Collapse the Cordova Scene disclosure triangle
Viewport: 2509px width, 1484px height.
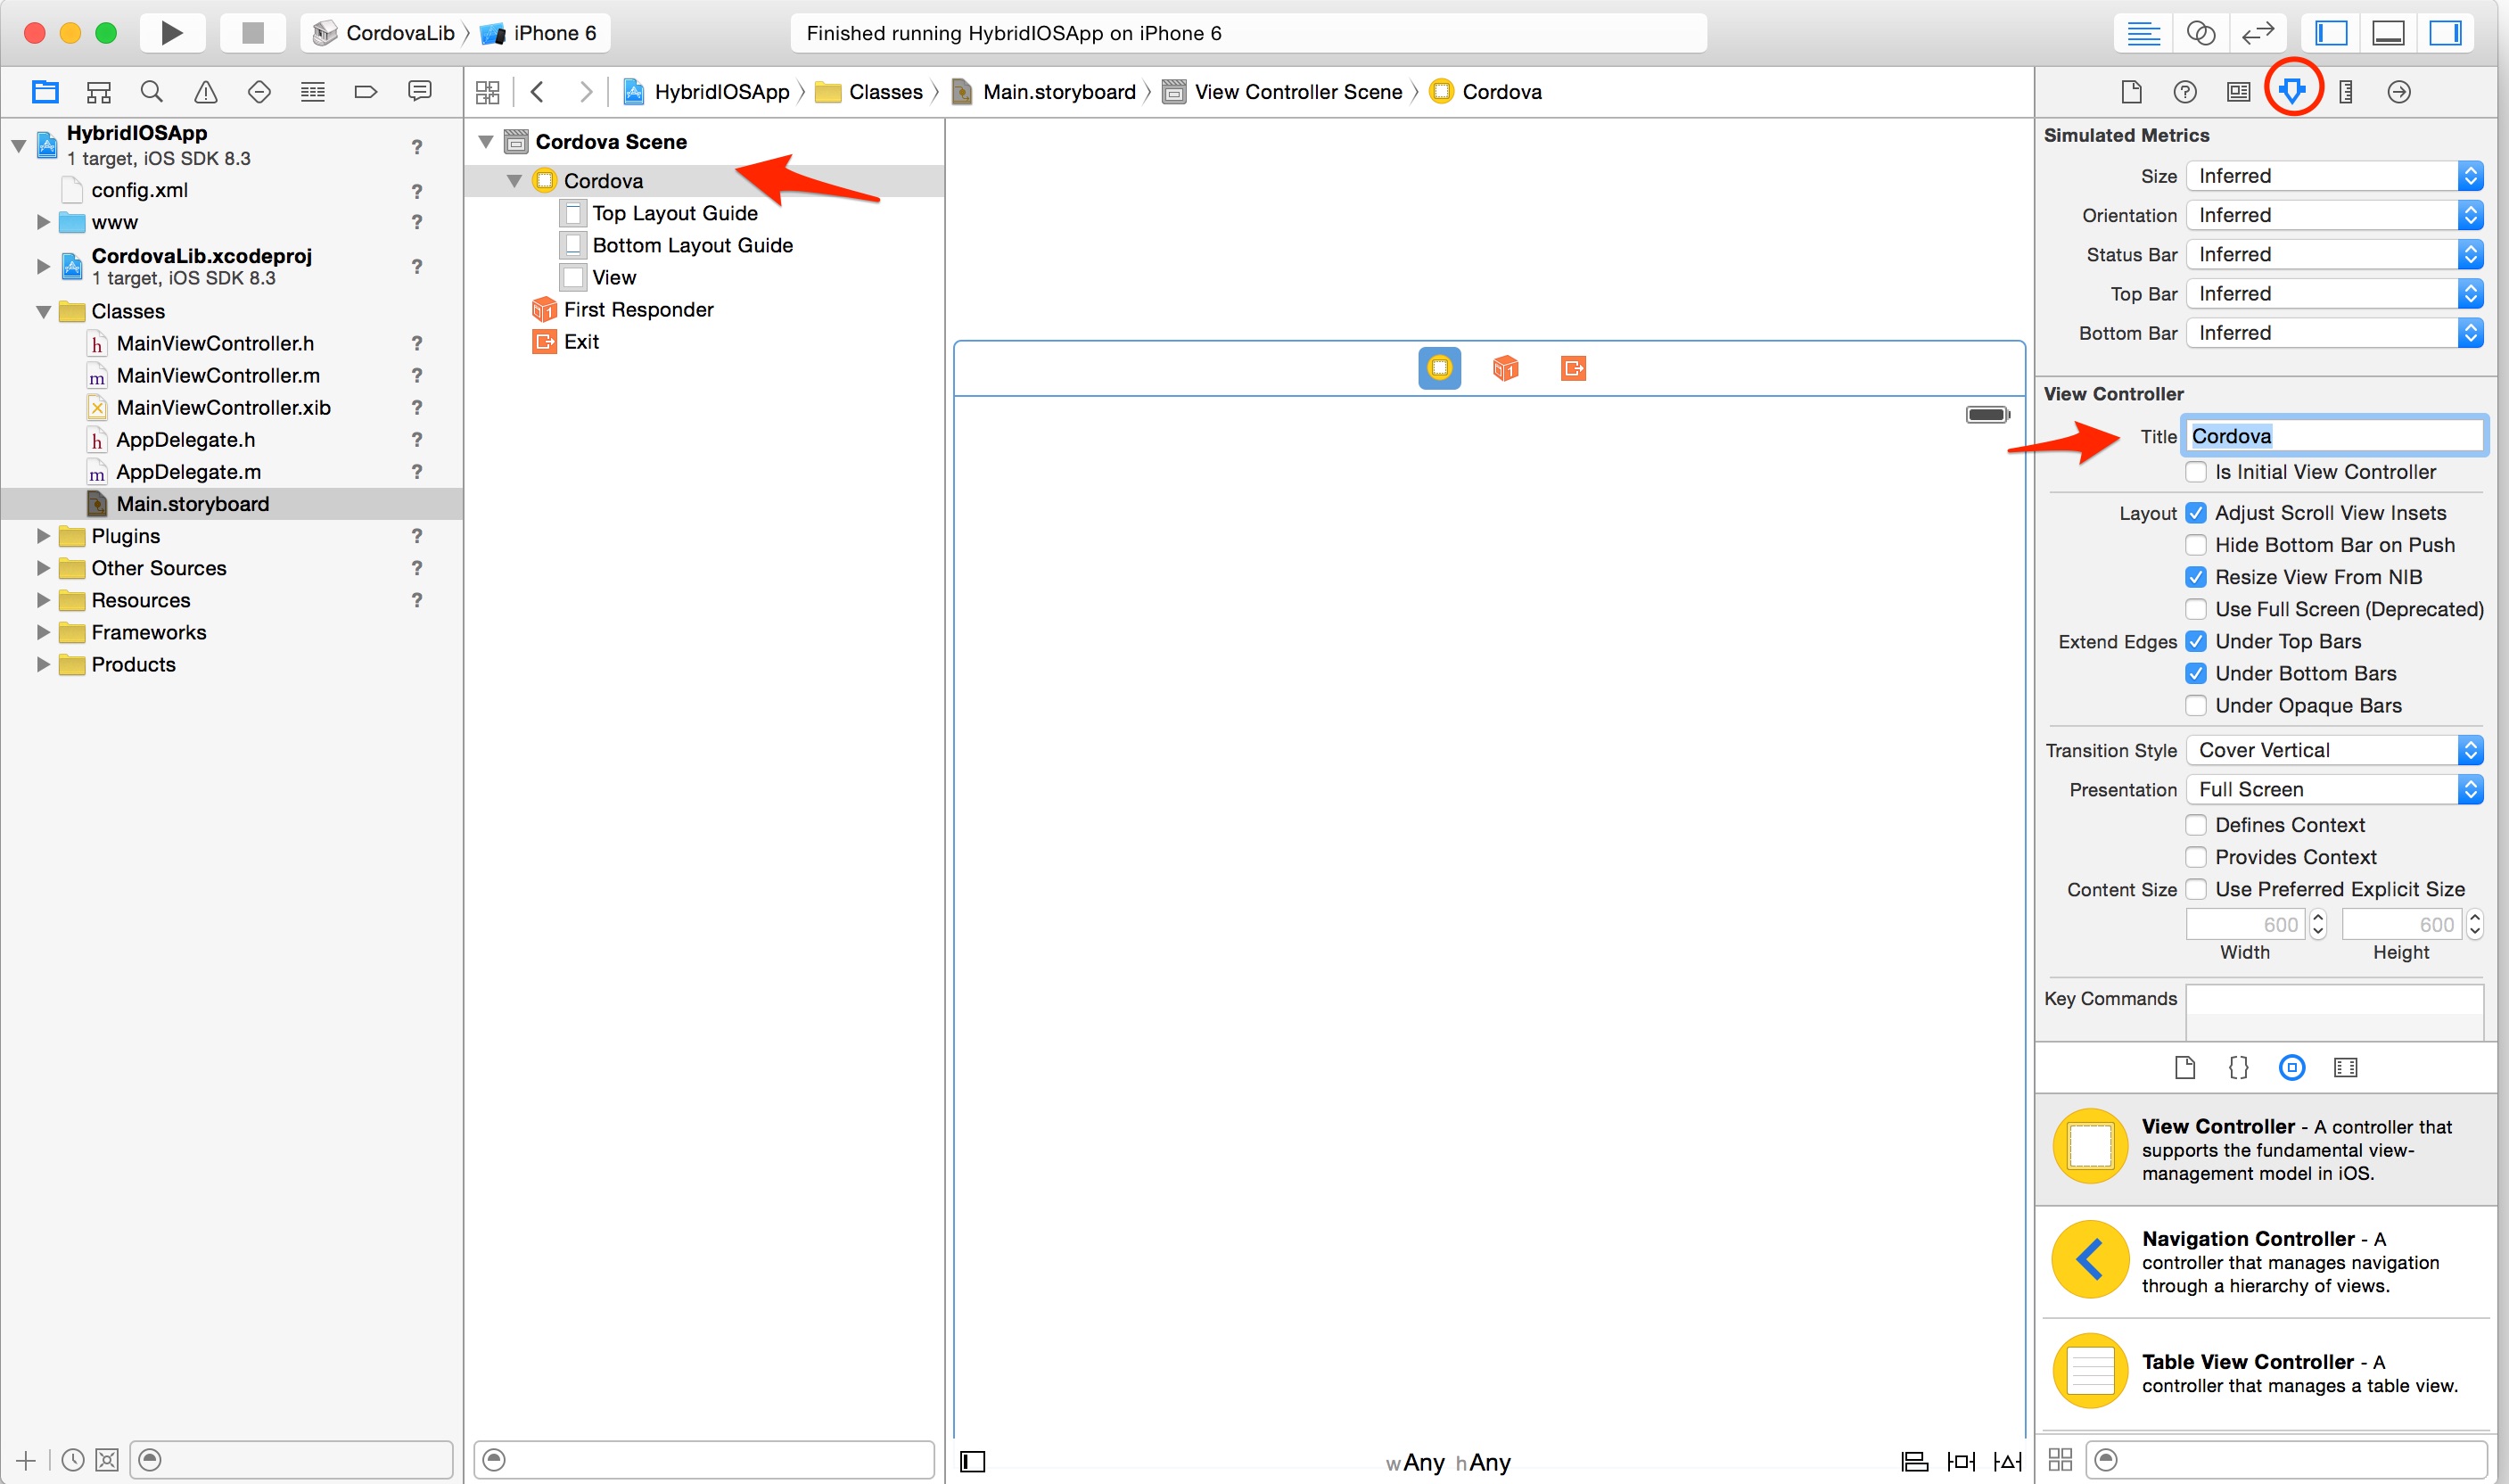click(x=486, y=142)
